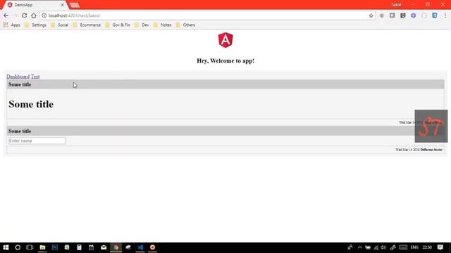This screenshot has height=253, width=451.
Task: Open the Settings bookmark folder
Action: tap(35, 25)
